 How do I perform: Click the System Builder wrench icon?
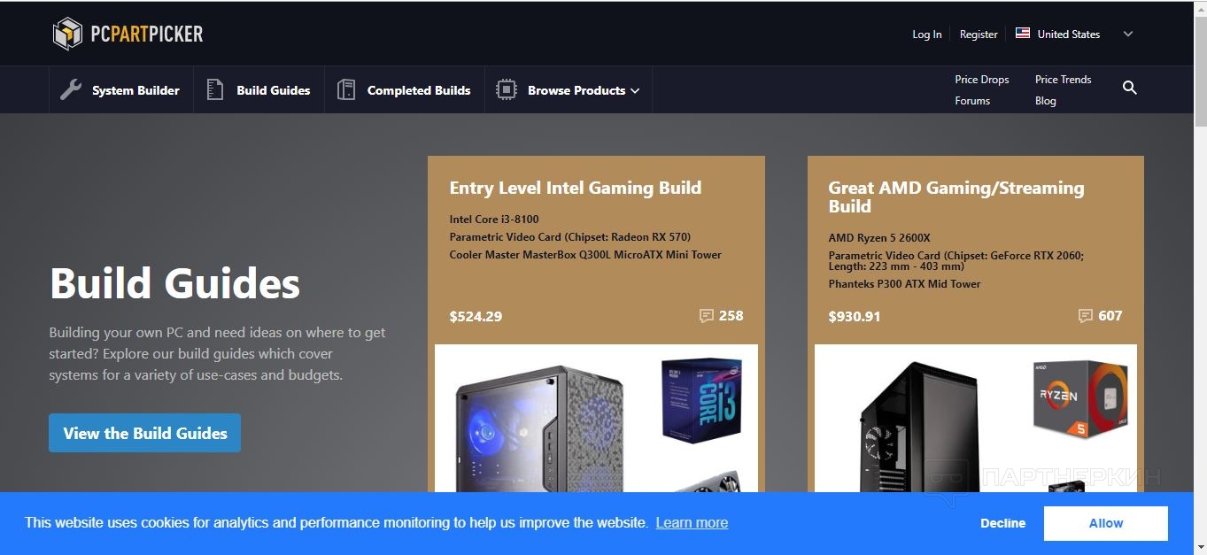tap(71, 89)
